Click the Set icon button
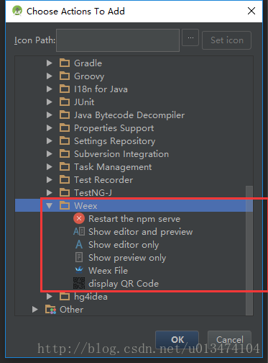The height and width of the screenshot is (363, 268). tap(226, 40)
